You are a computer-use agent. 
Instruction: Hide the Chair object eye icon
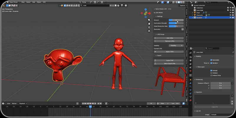click(230, 13)
